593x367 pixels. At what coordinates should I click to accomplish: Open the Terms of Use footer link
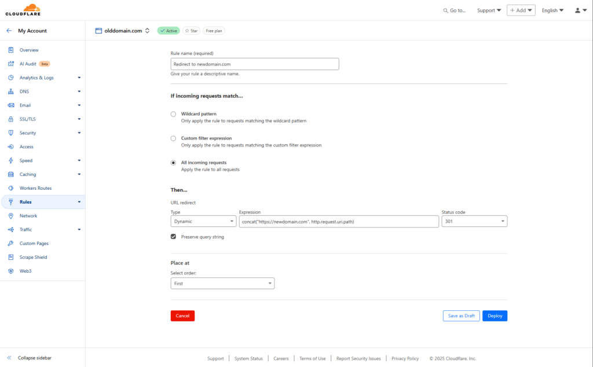(312, 358)
